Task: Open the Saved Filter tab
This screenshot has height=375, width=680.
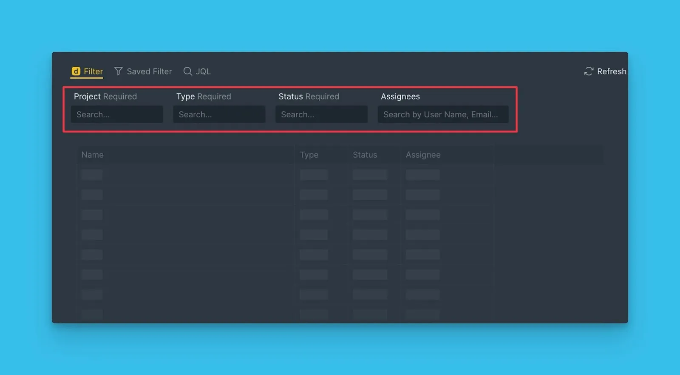Action: coord(149,71)
